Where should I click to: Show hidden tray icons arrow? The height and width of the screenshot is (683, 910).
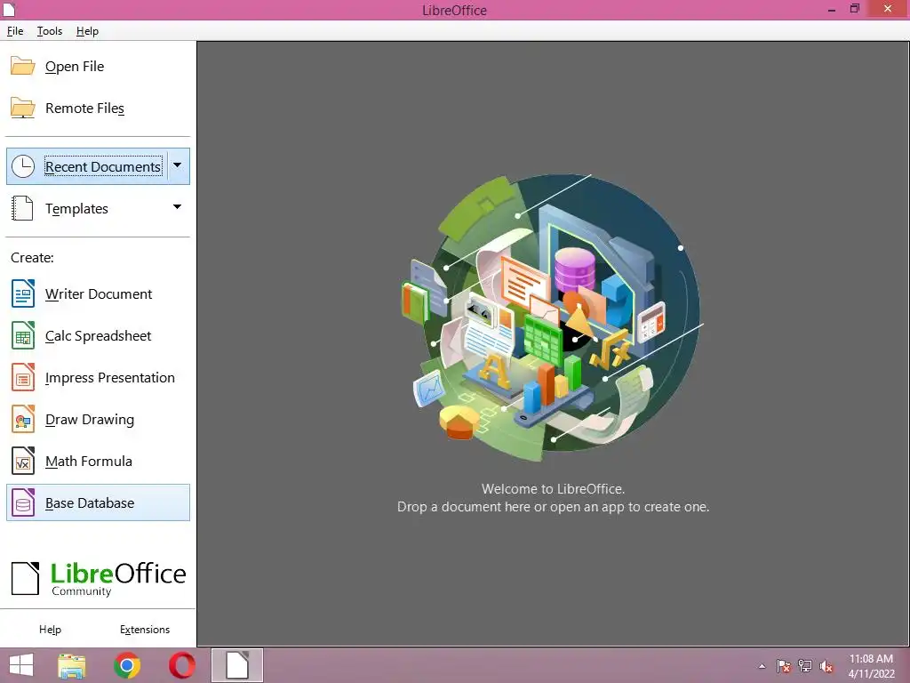[x=762, y=666]
